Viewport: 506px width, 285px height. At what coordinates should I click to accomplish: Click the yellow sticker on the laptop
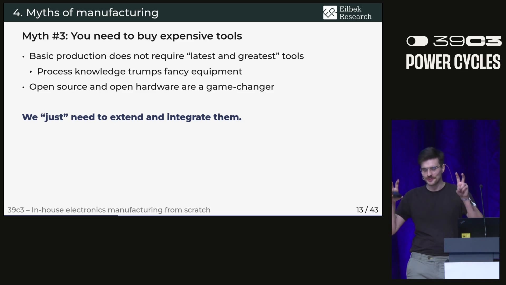point(466,235)
